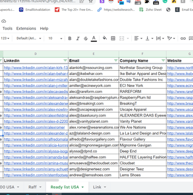Select the ECI New York cell
Viewport: 193px width, 195px height.
[x=143, y=86]
